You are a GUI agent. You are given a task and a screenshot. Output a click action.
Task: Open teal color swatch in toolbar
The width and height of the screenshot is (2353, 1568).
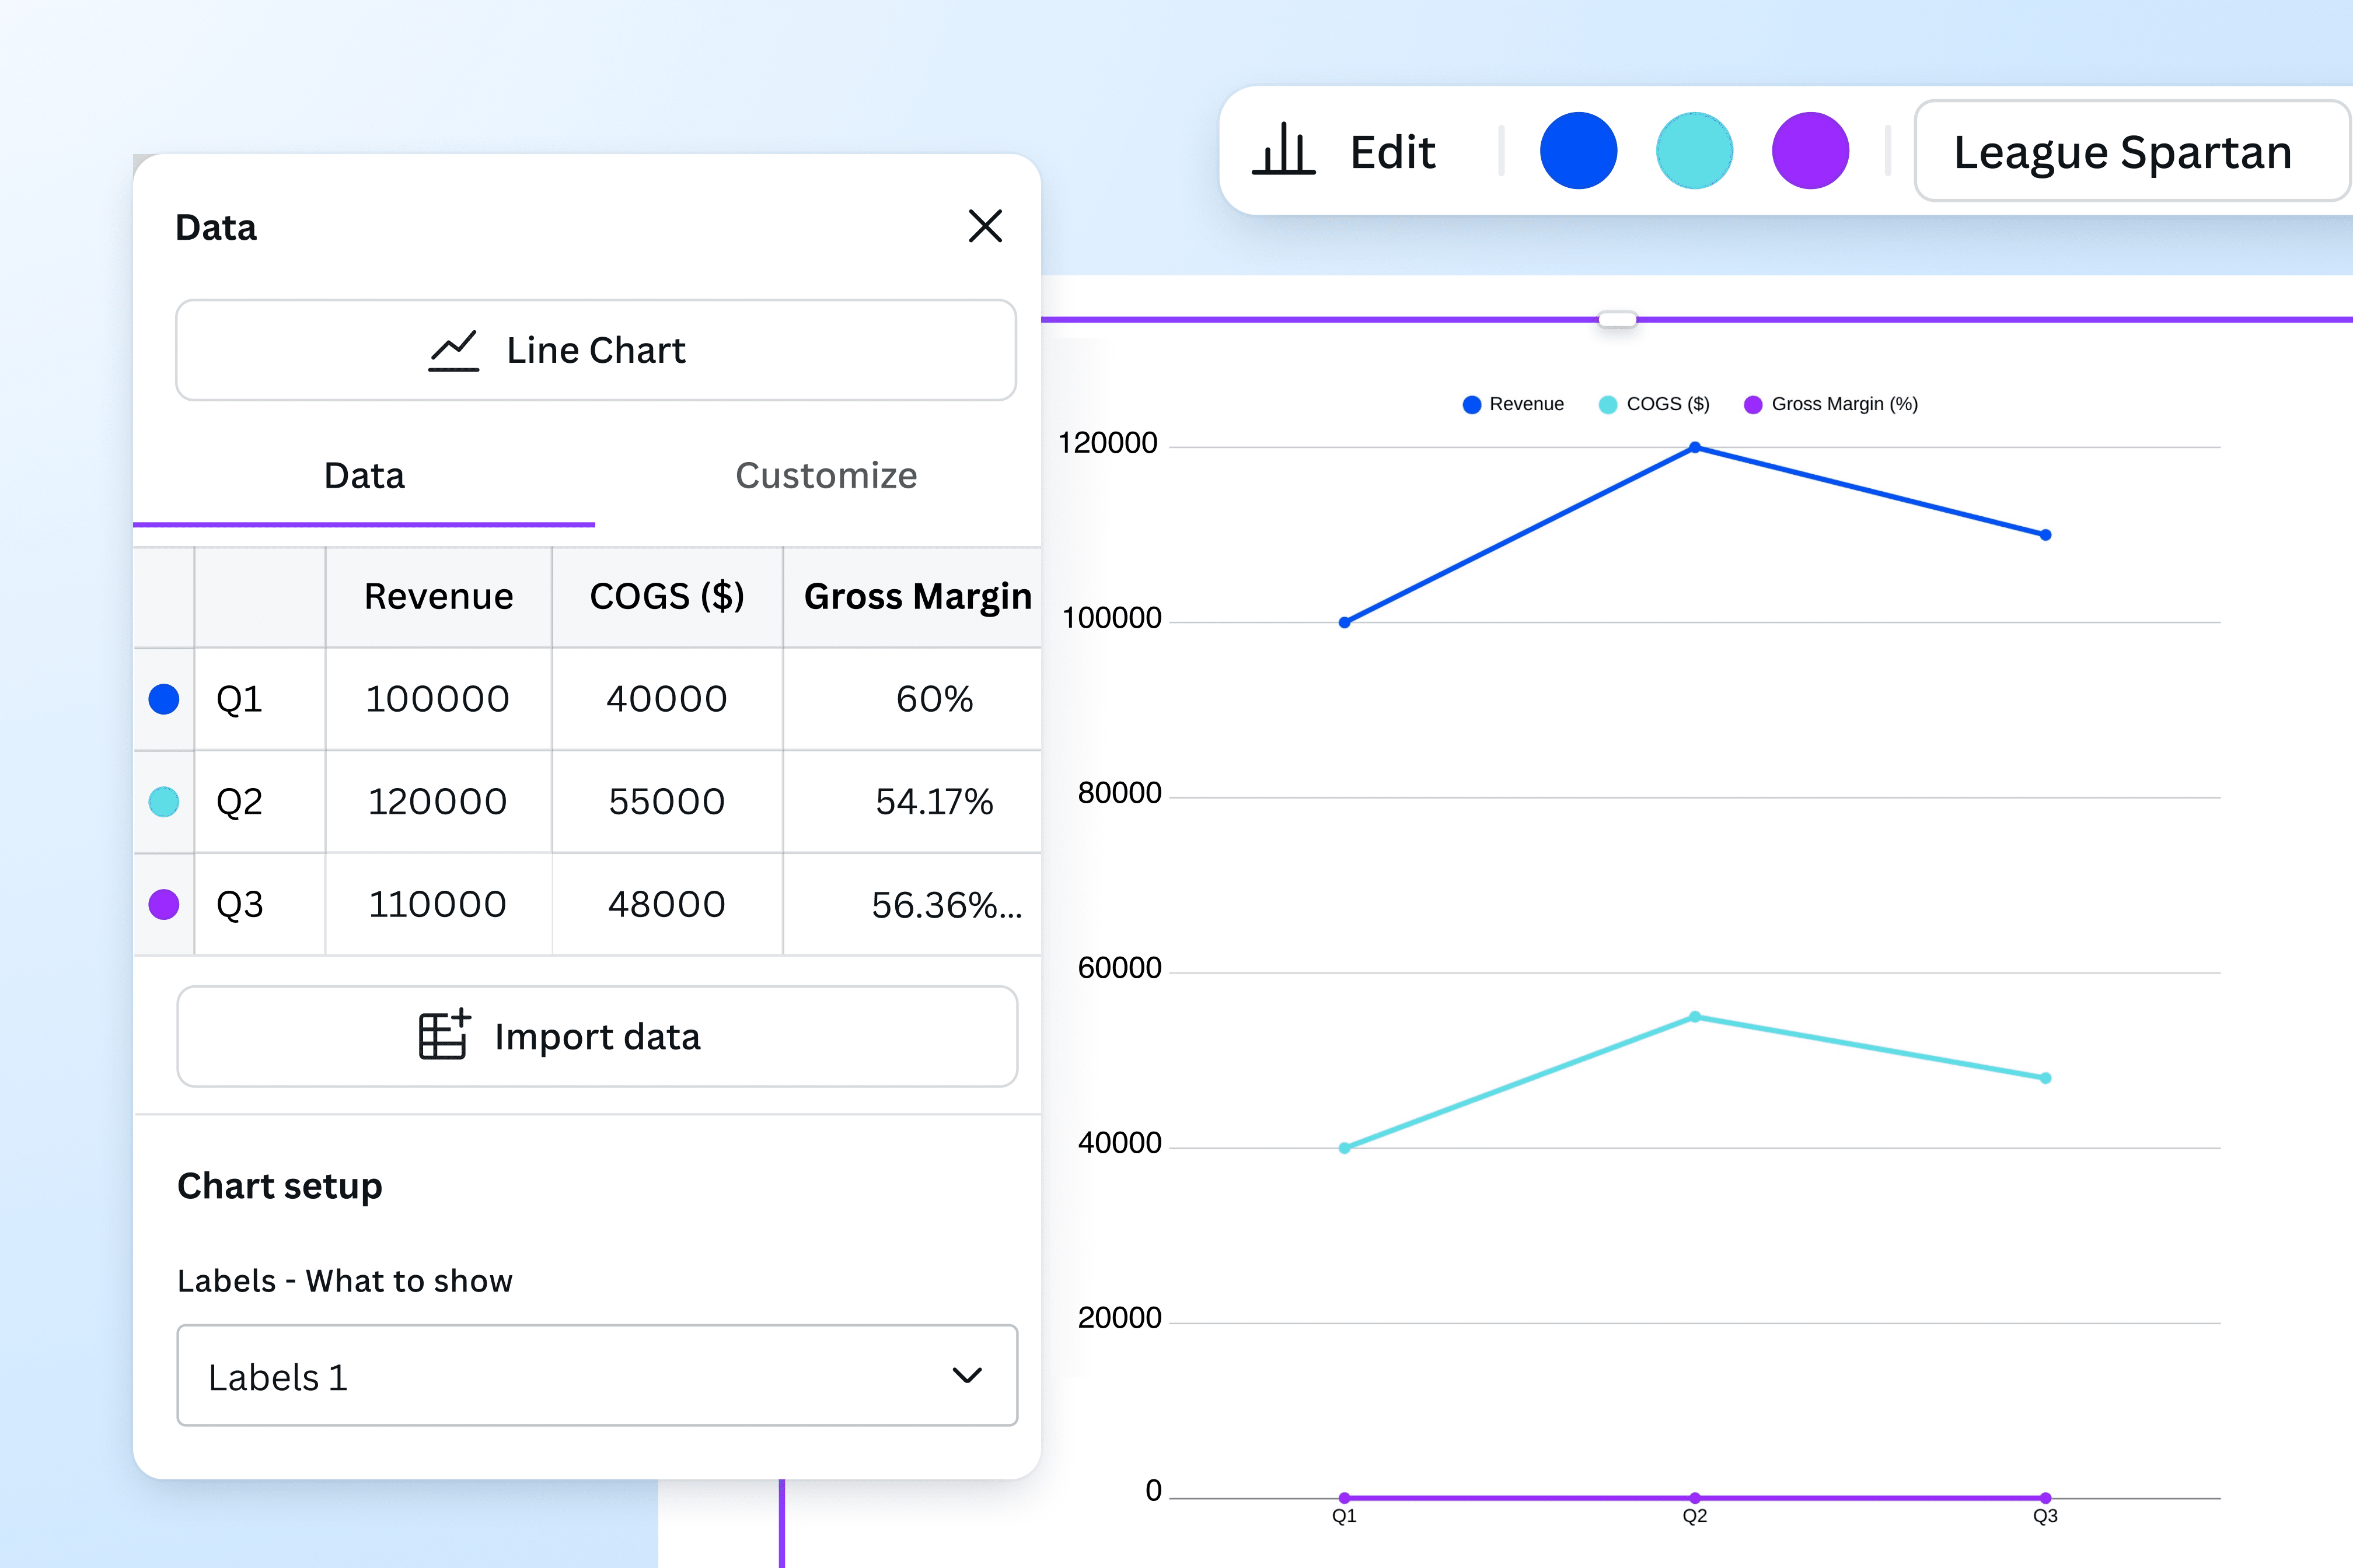(x=1694, y=151)
